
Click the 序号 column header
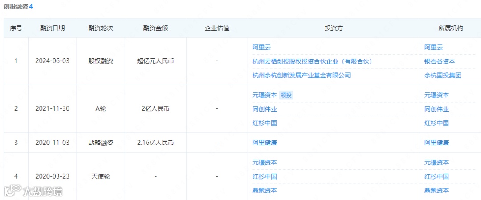16,28
